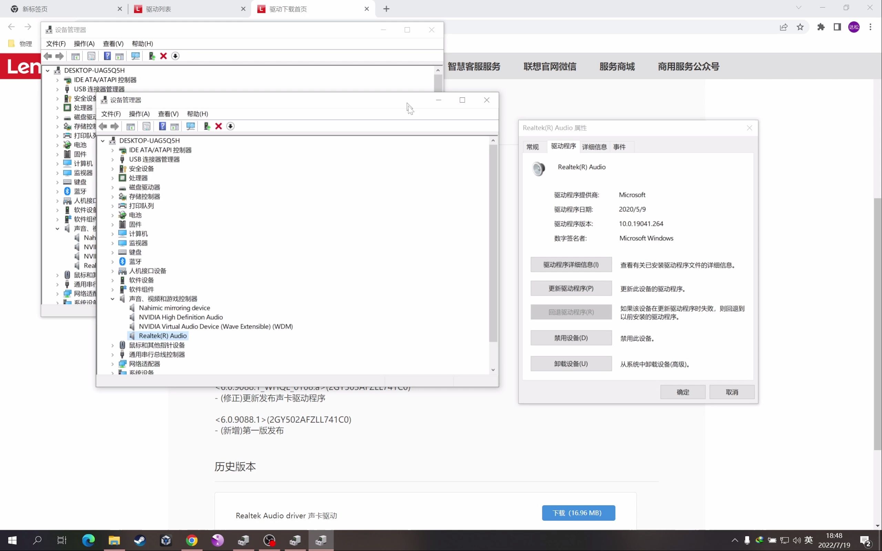Click Update driver icon in front Device Manager toolbar
Image resolution: width=882 pixels, height=551 pixels.
[x=207, y=126]
